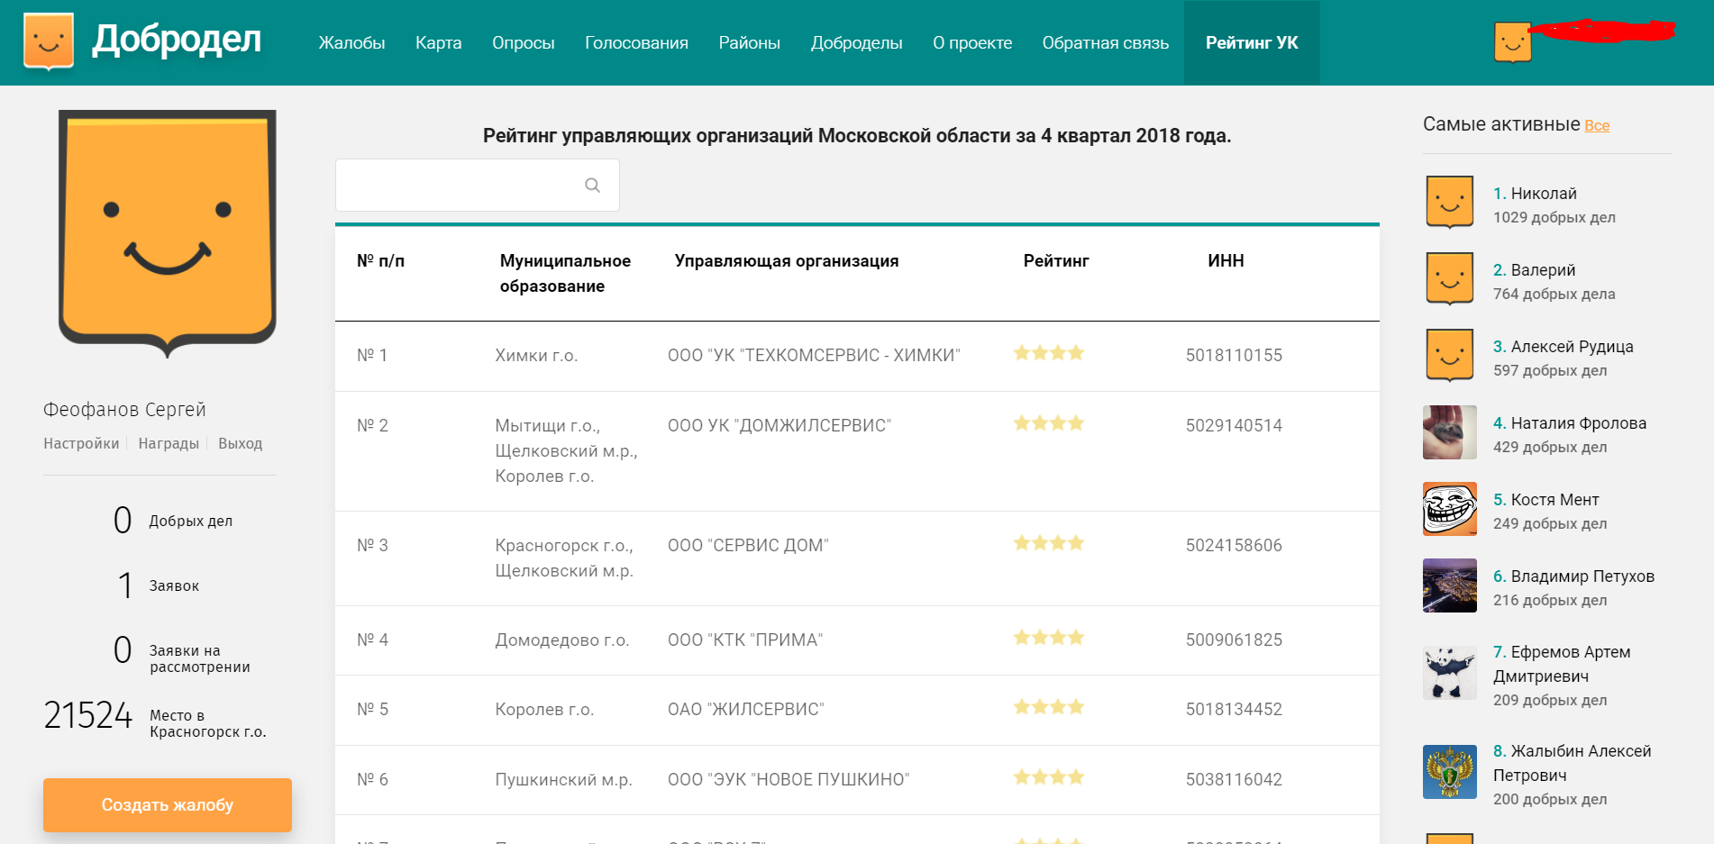Viewport: 1714px width, 844px height.
Task: Click ОАО "ЖИЛСЕРВИС" cell
Action: tap(746, 710)
